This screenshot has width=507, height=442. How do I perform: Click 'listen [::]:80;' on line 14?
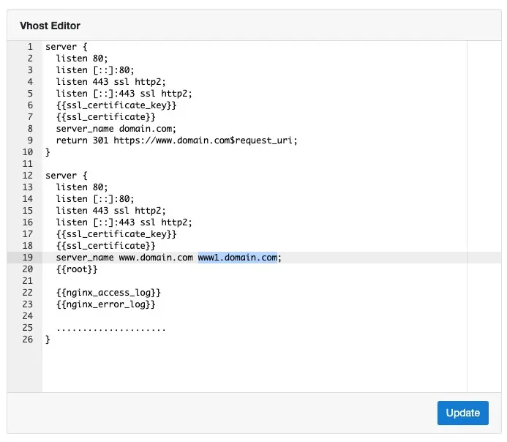tap(95, 199)
